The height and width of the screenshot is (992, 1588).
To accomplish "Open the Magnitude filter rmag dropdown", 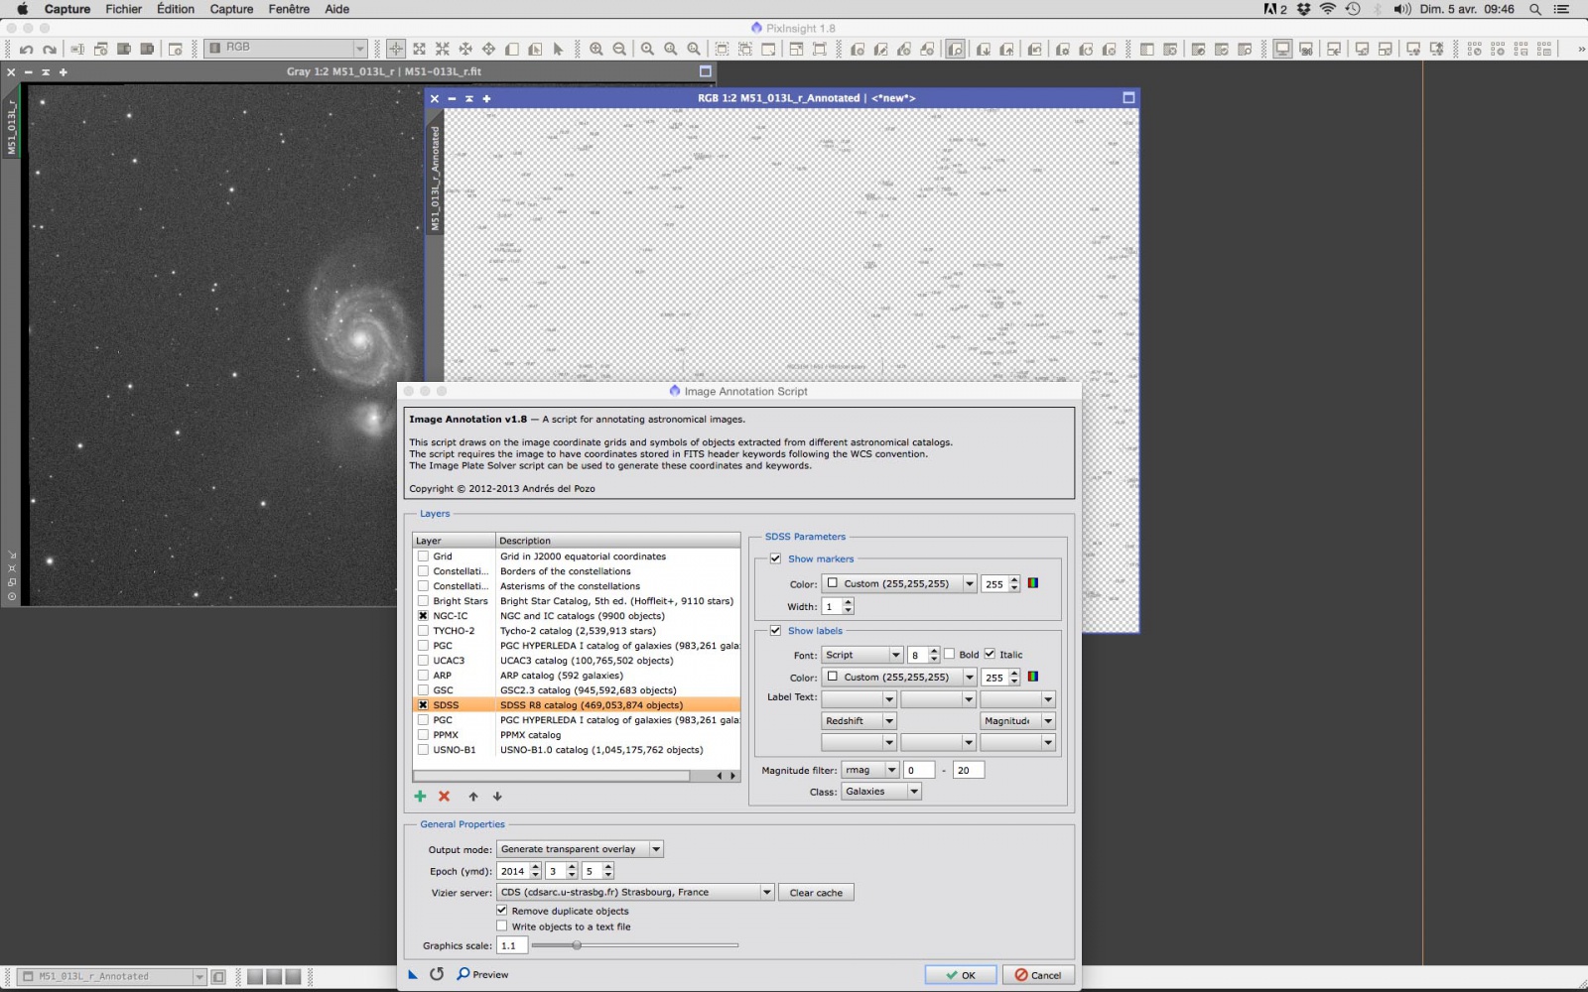I will click(x=869, y=770).
